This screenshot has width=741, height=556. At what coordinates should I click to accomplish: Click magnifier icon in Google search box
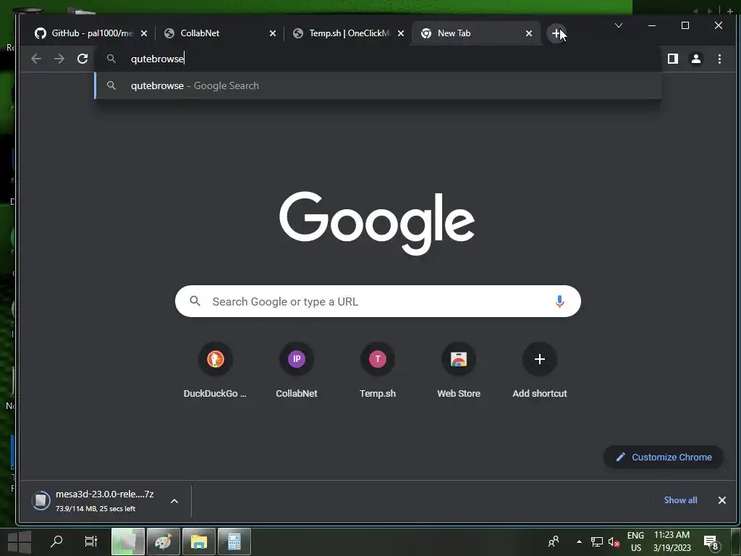[x=195, y=300]
